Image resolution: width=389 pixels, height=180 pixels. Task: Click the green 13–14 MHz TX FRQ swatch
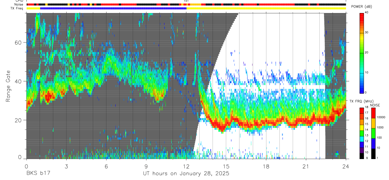click(x=362, y=133)
